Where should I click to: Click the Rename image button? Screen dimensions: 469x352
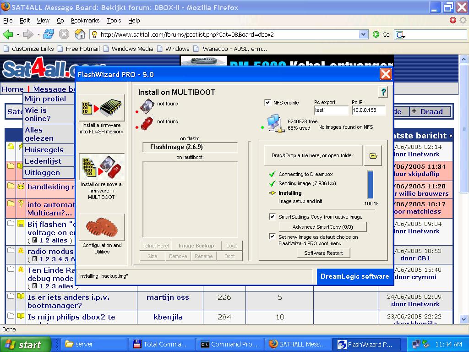click(x=204, y=256)
